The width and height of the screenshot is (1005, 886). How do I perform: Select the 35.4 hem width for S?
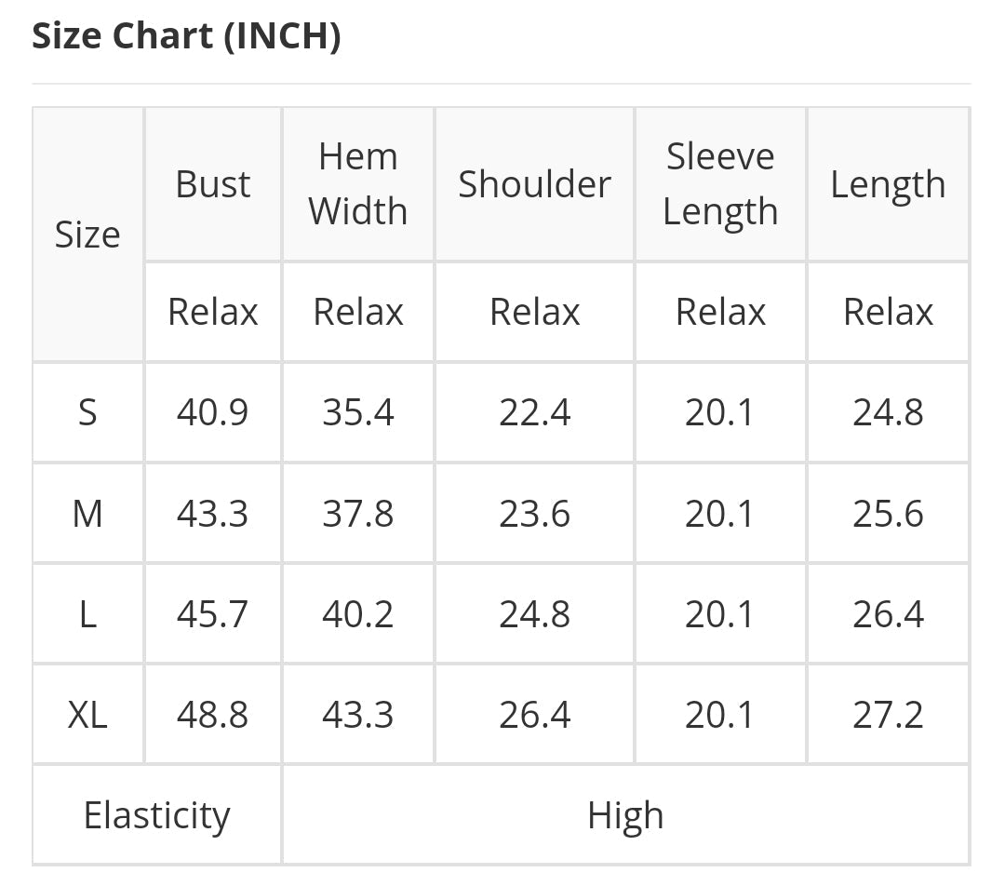(x=358, y=412)
